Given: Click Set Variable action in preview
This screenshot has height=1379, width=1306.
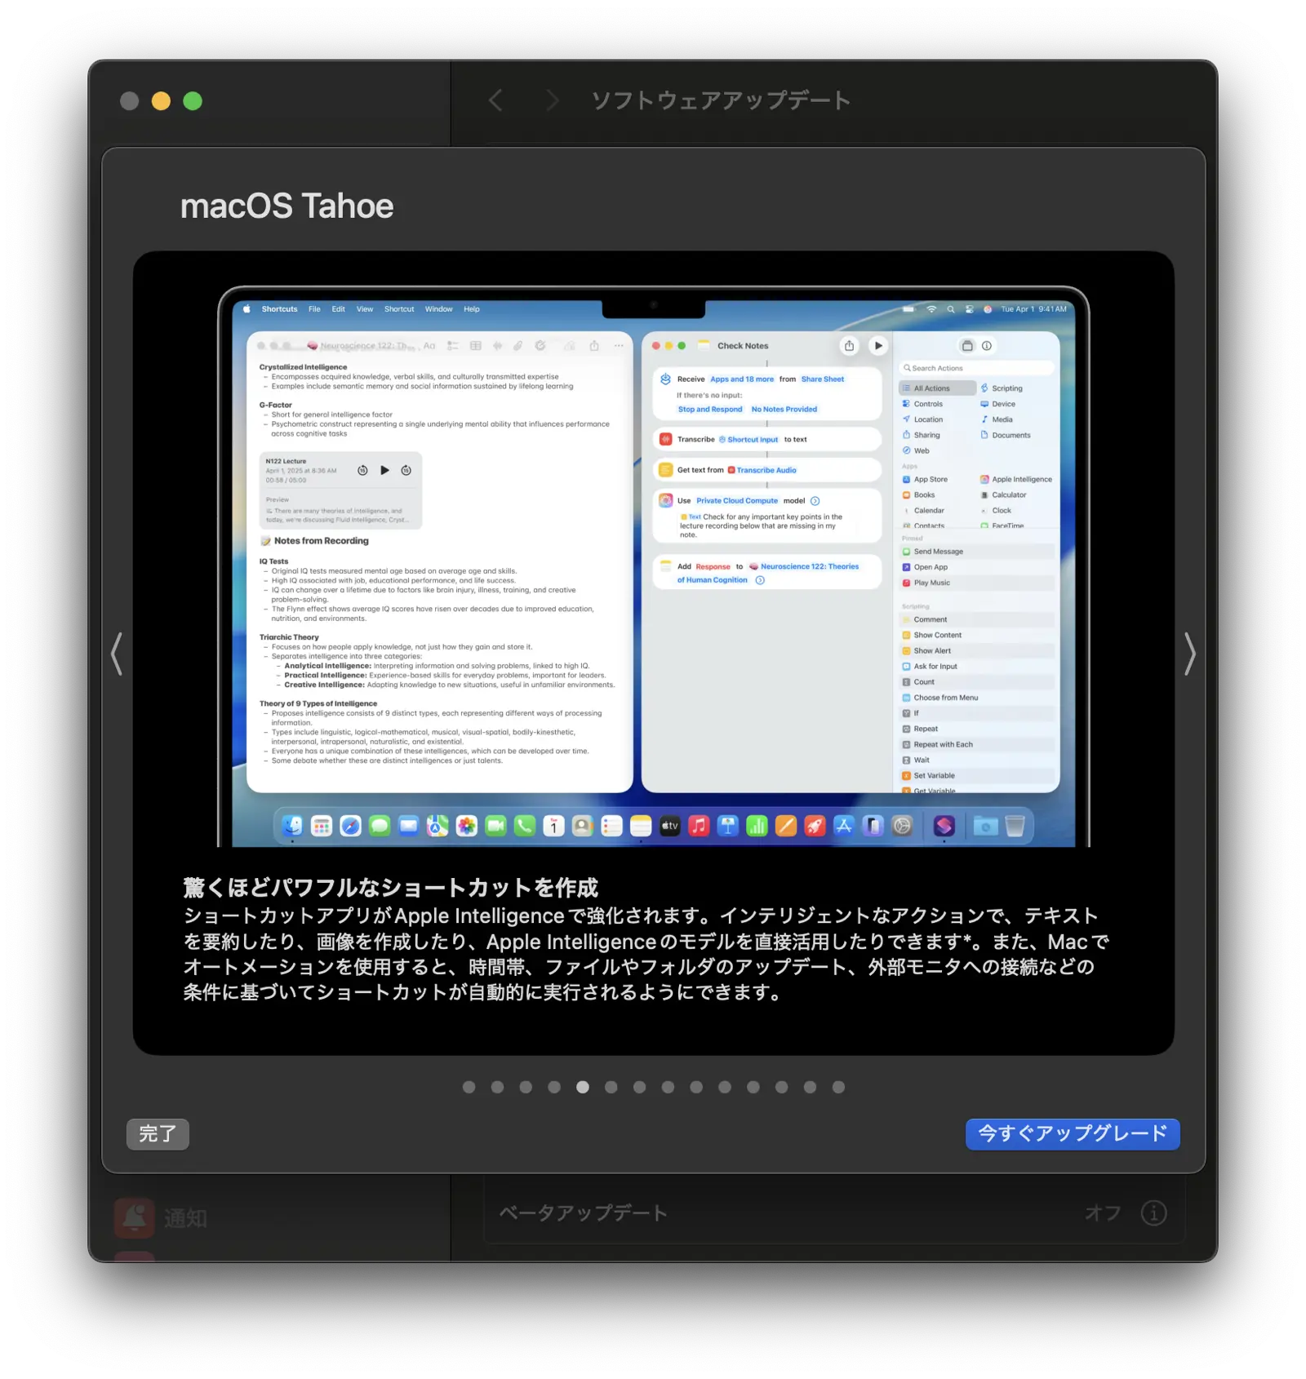Looking at the screenshot, I should 977,776.
